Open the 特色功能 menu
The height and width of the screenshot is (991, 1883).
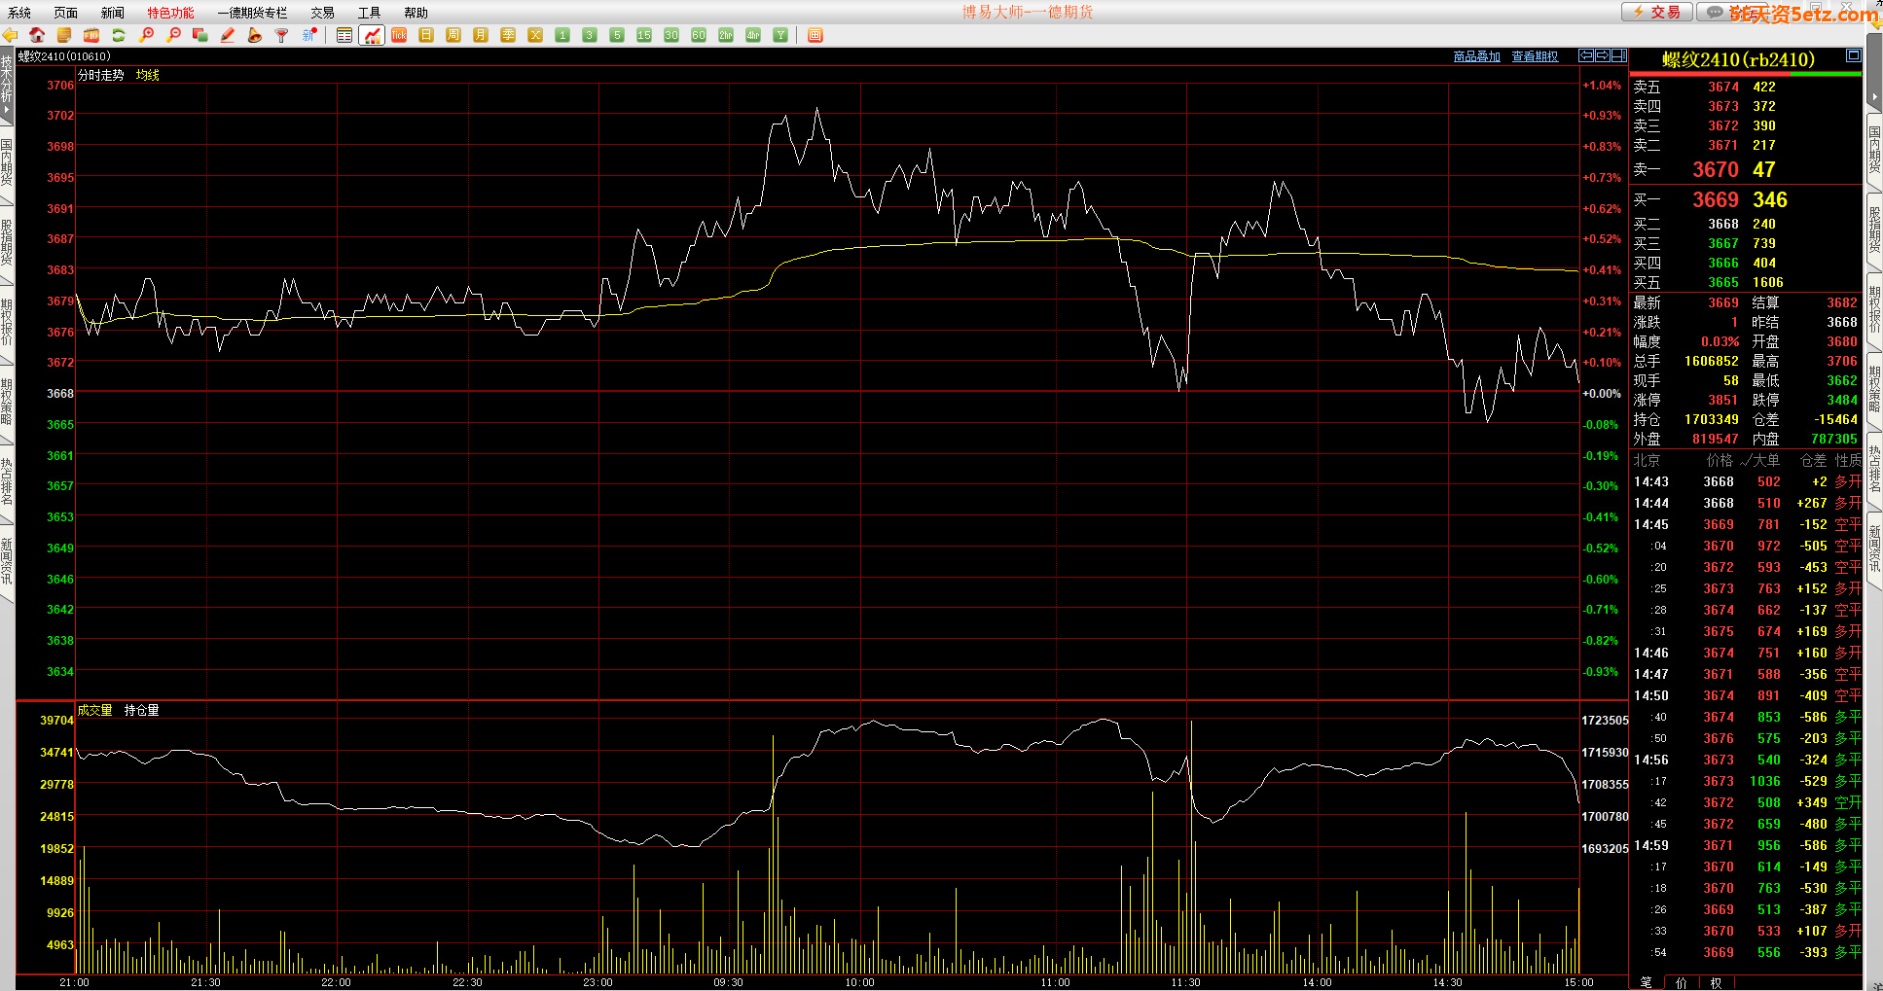coord(170,13)
